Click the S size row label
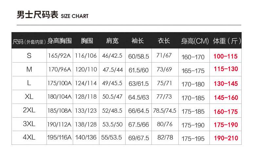This screenshot has height=154, width=259. click(x=29, y=56)
